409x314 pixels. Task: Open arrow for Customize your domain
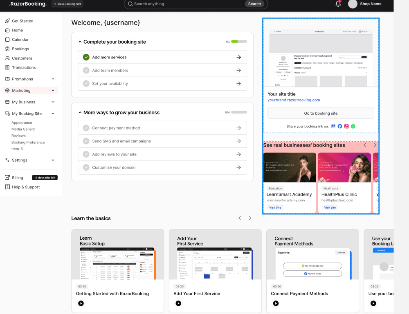238,167
